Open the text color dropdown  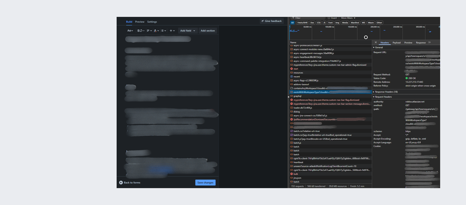(x=156, y=31)
